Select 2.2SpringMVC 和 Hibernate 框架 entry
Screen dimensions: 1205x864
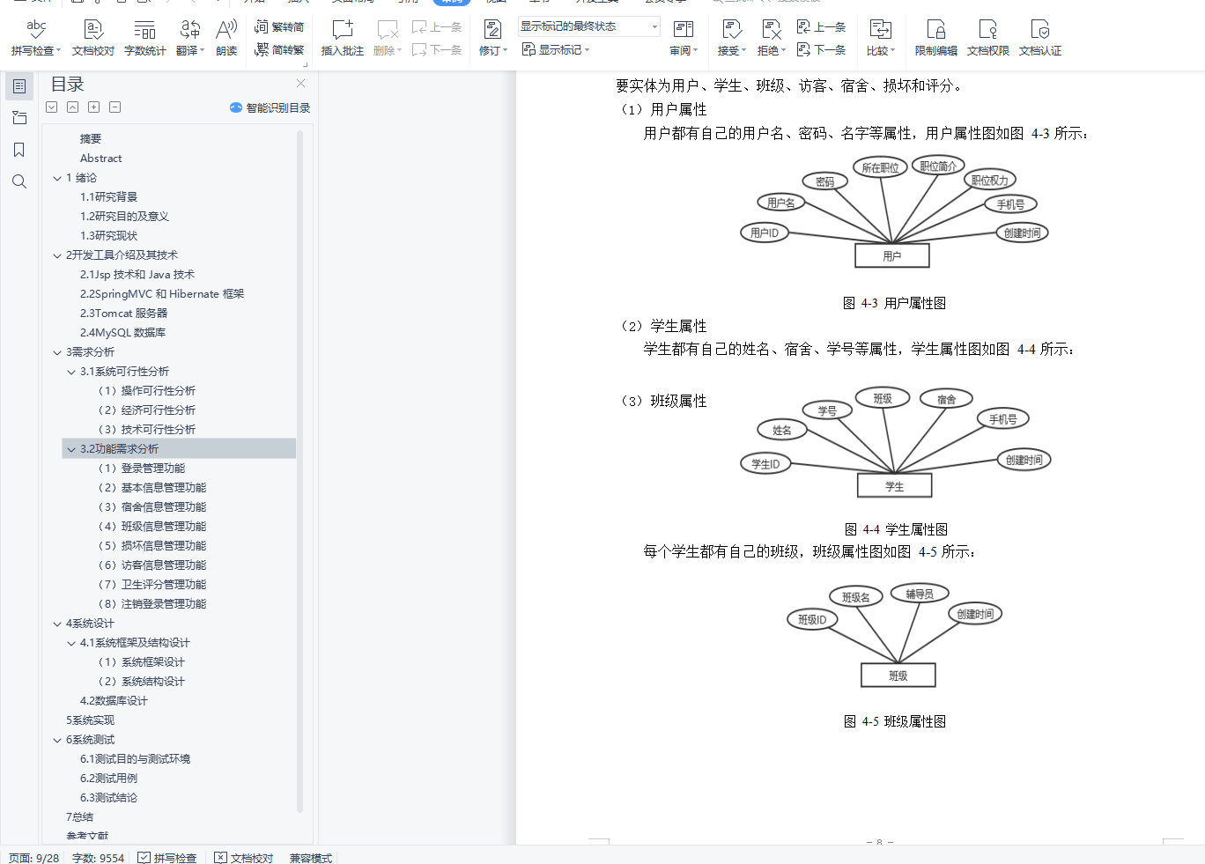click(x=162, y=294)
